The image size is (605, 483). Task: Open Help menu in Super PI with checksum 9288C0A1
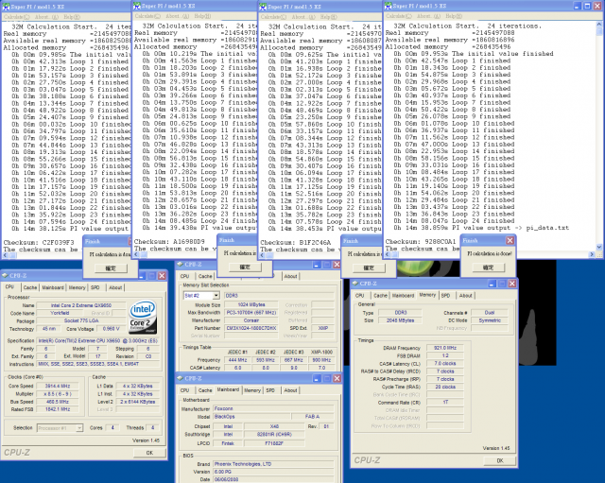click(x=454, y=16)
